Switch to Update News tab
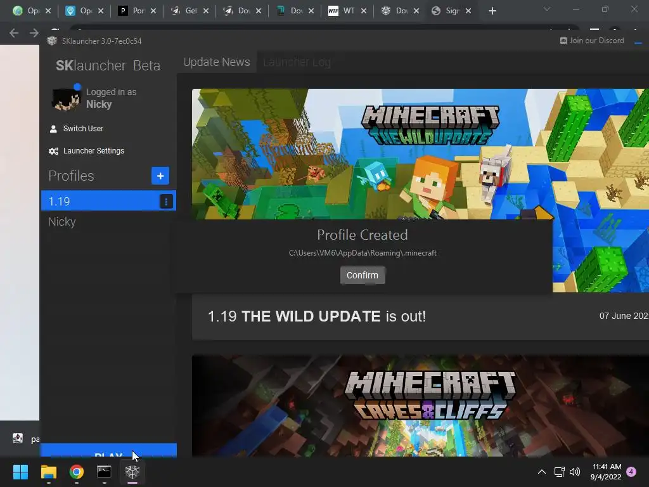The image size is (649, 487). coord(217,62)
